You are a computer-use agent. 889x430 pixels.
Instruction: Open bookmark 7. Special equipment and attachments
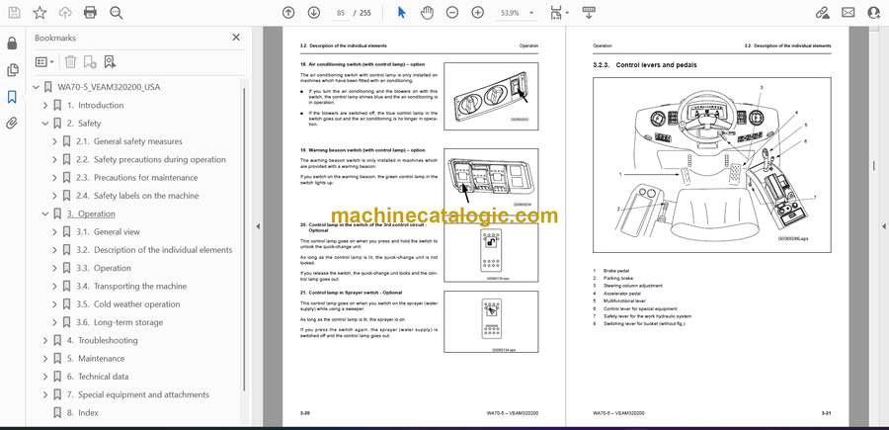click(x=137, y=394)
